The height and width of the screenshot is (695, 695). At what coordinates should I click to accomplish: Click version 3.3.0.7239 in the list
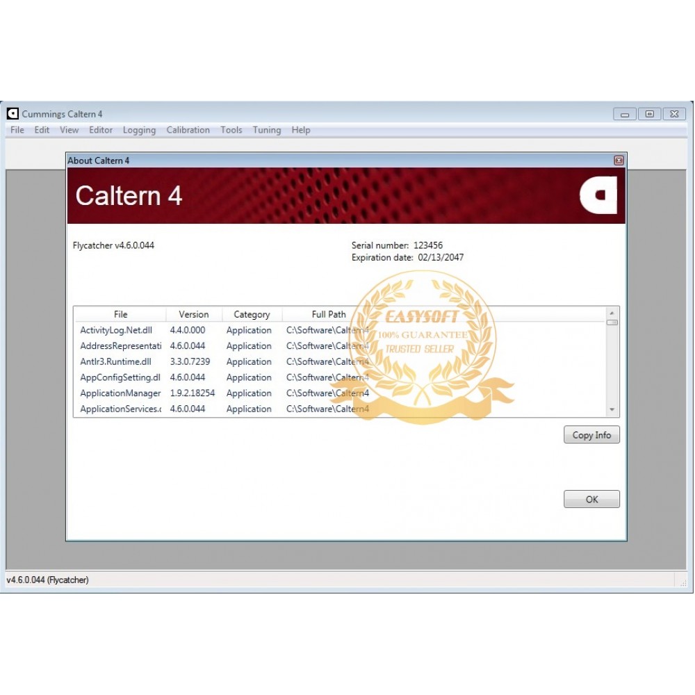[190, 361]
